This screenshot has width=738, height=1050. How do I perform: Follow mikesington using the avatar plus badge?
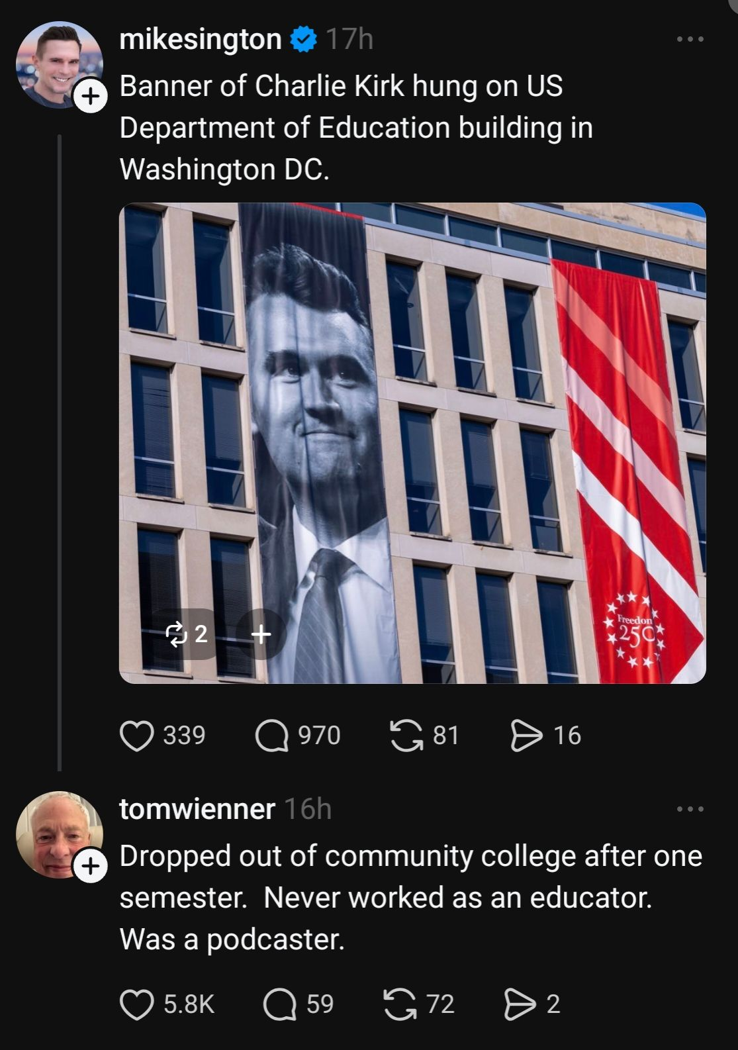pyautogui.click(x=91, y=97)
